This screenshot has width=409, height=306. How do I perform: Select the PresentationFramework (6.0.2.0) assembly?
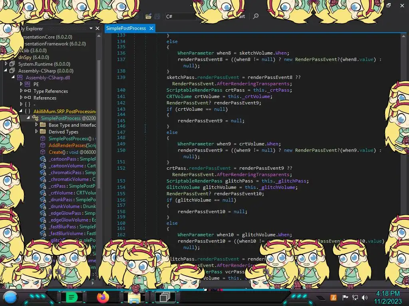pos(54,43)
